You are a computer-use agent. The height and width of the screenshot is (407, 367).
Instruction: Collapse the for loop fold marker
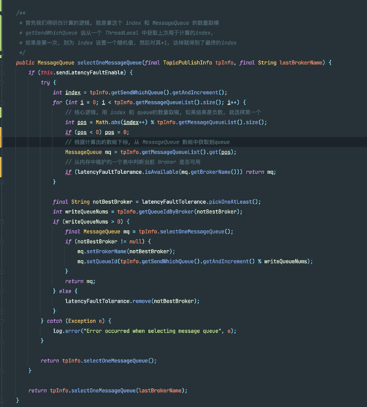coord(2,103)
